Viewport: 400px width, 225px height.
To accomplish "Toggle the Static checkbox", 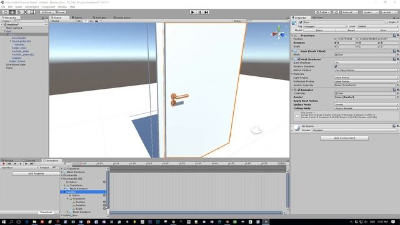I will pos(387,22).
